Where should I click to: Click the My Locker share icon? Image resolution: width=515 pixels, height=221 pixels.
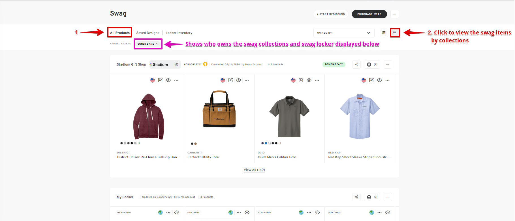(x=356, y=197)
